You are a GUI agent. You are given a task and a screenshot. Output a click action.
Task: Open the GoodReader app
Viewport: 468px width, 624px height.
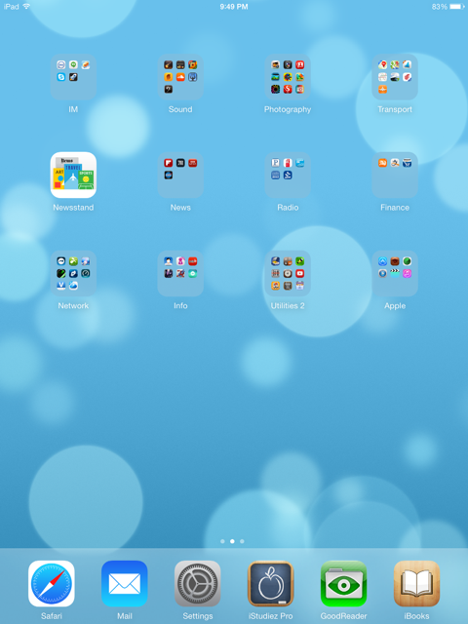(343, 583)
